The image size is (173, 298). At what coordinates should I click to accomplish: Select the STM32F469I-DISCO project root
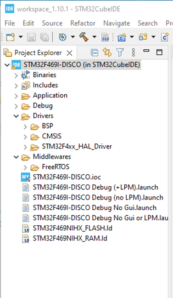tap(82, 65)
